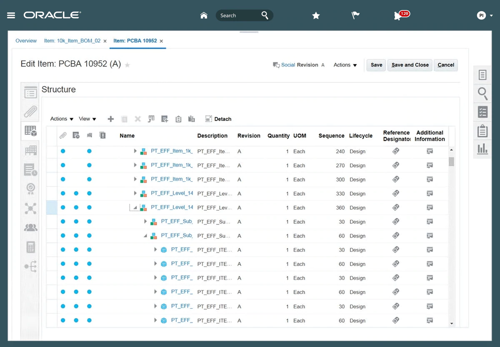
Task: Expand PT_EFF_Level_14 row at sequence 330
Action: 135,193
